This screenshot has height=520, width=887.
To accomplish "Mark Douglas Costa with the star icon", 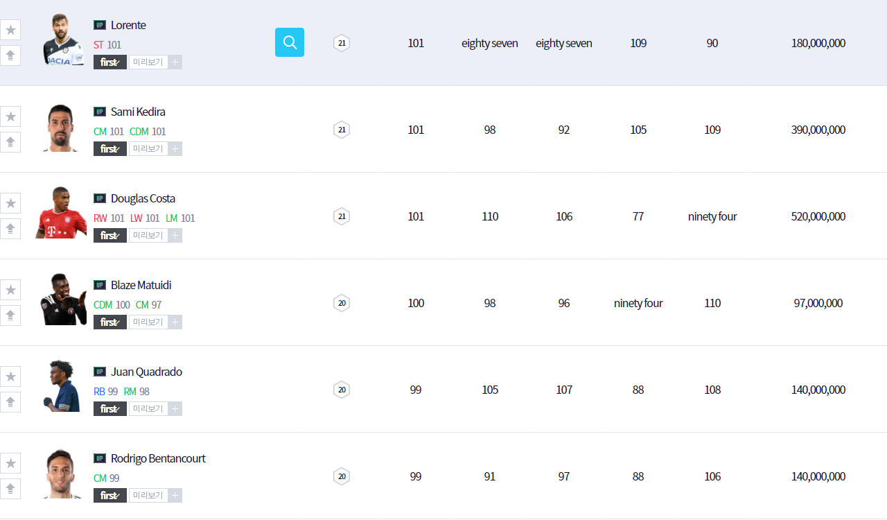I will coord(10,203).
